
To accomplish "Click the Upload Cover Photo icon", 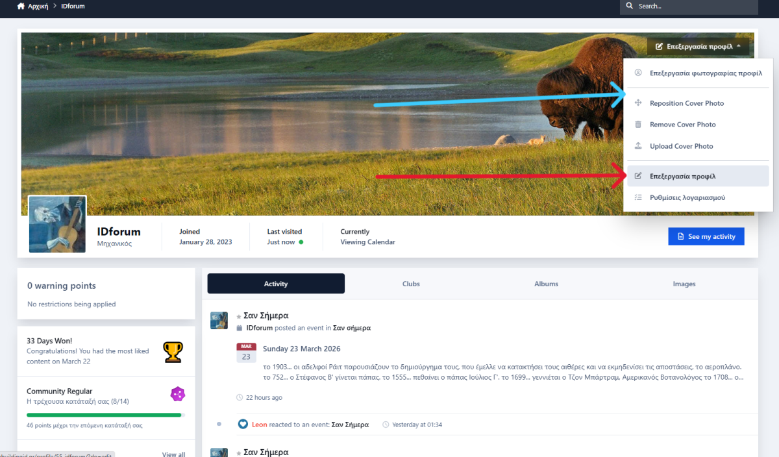I will (637, 146).
